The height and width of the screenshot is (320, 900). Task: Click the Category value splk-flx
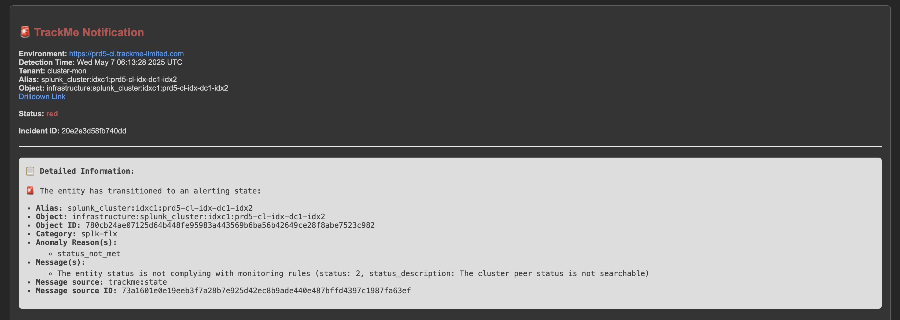[99, 234]
